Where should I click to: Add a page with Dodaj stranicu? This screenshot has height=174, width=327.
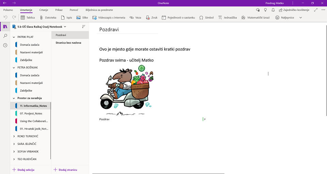point(65,170)
